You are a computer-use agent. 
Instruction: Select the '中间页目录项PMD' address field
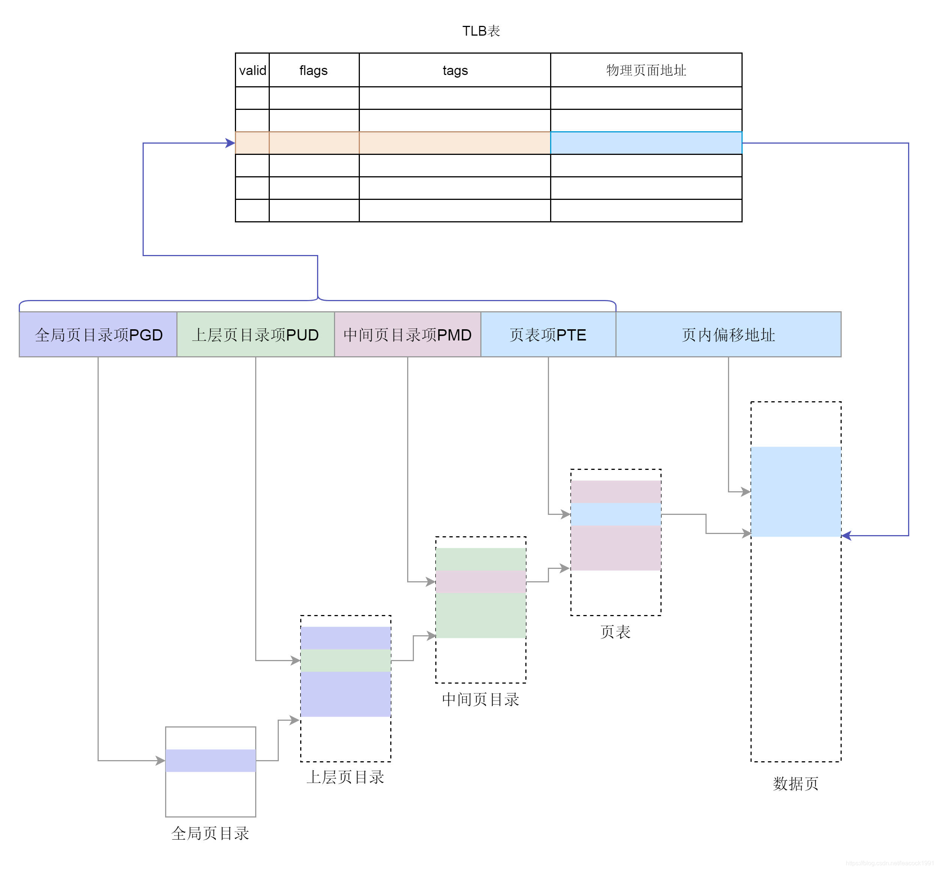408,334
